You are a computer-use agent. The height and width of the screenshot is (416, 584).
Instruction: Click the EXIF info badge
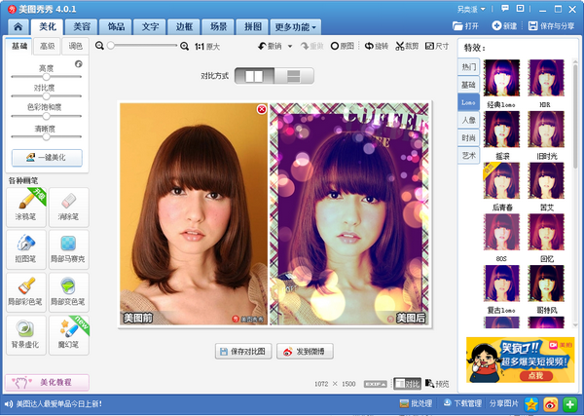(x=375, y=384)
